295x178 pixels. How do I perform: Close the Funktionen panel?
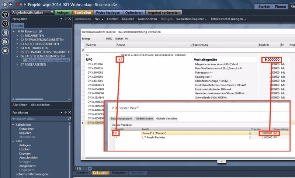click(x=70, y=113)
